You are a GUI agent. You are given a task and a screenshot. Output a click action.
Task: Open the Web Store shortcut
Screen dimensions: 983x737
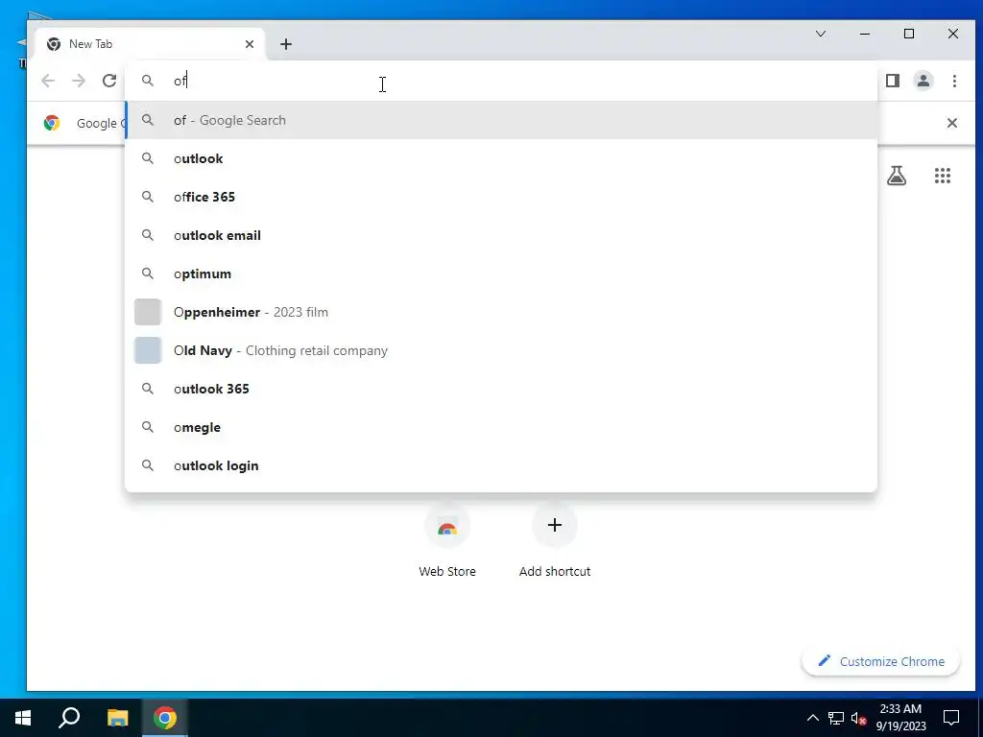pos(447,541)
